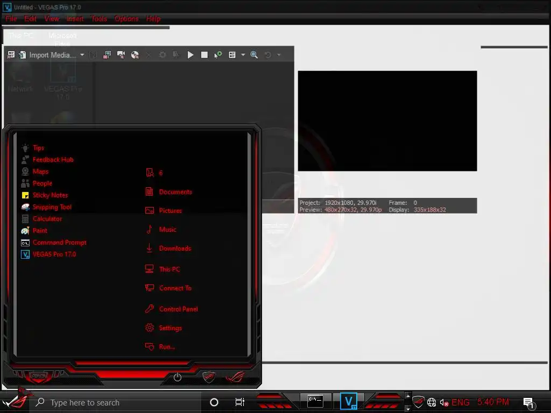The height and width of the screenshot is (413, 551).
Task: Open the Import Media dropdown arrow
Action: 82,55
